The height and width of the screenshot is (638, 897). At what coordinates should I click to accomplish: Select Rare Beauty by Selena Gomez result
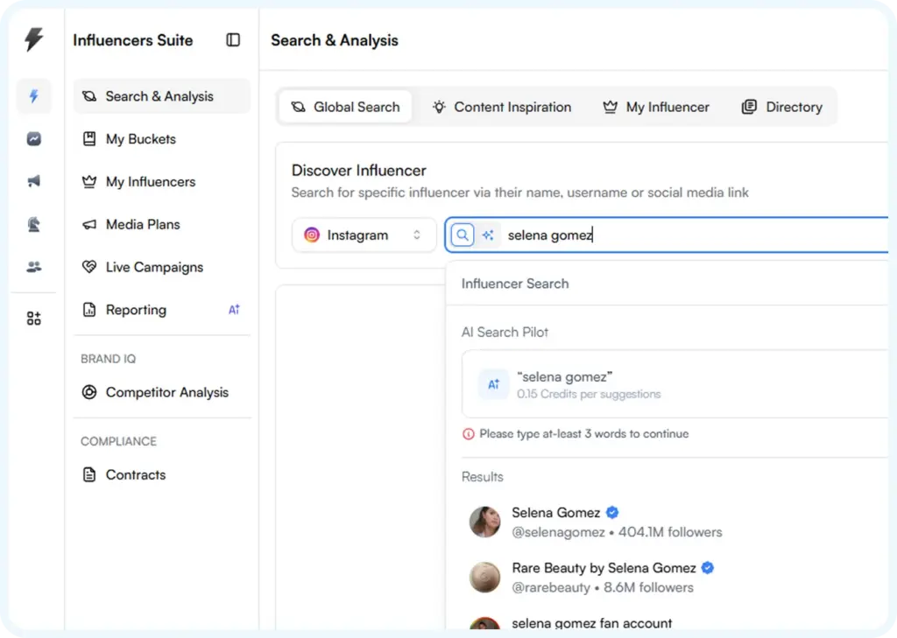675,578
